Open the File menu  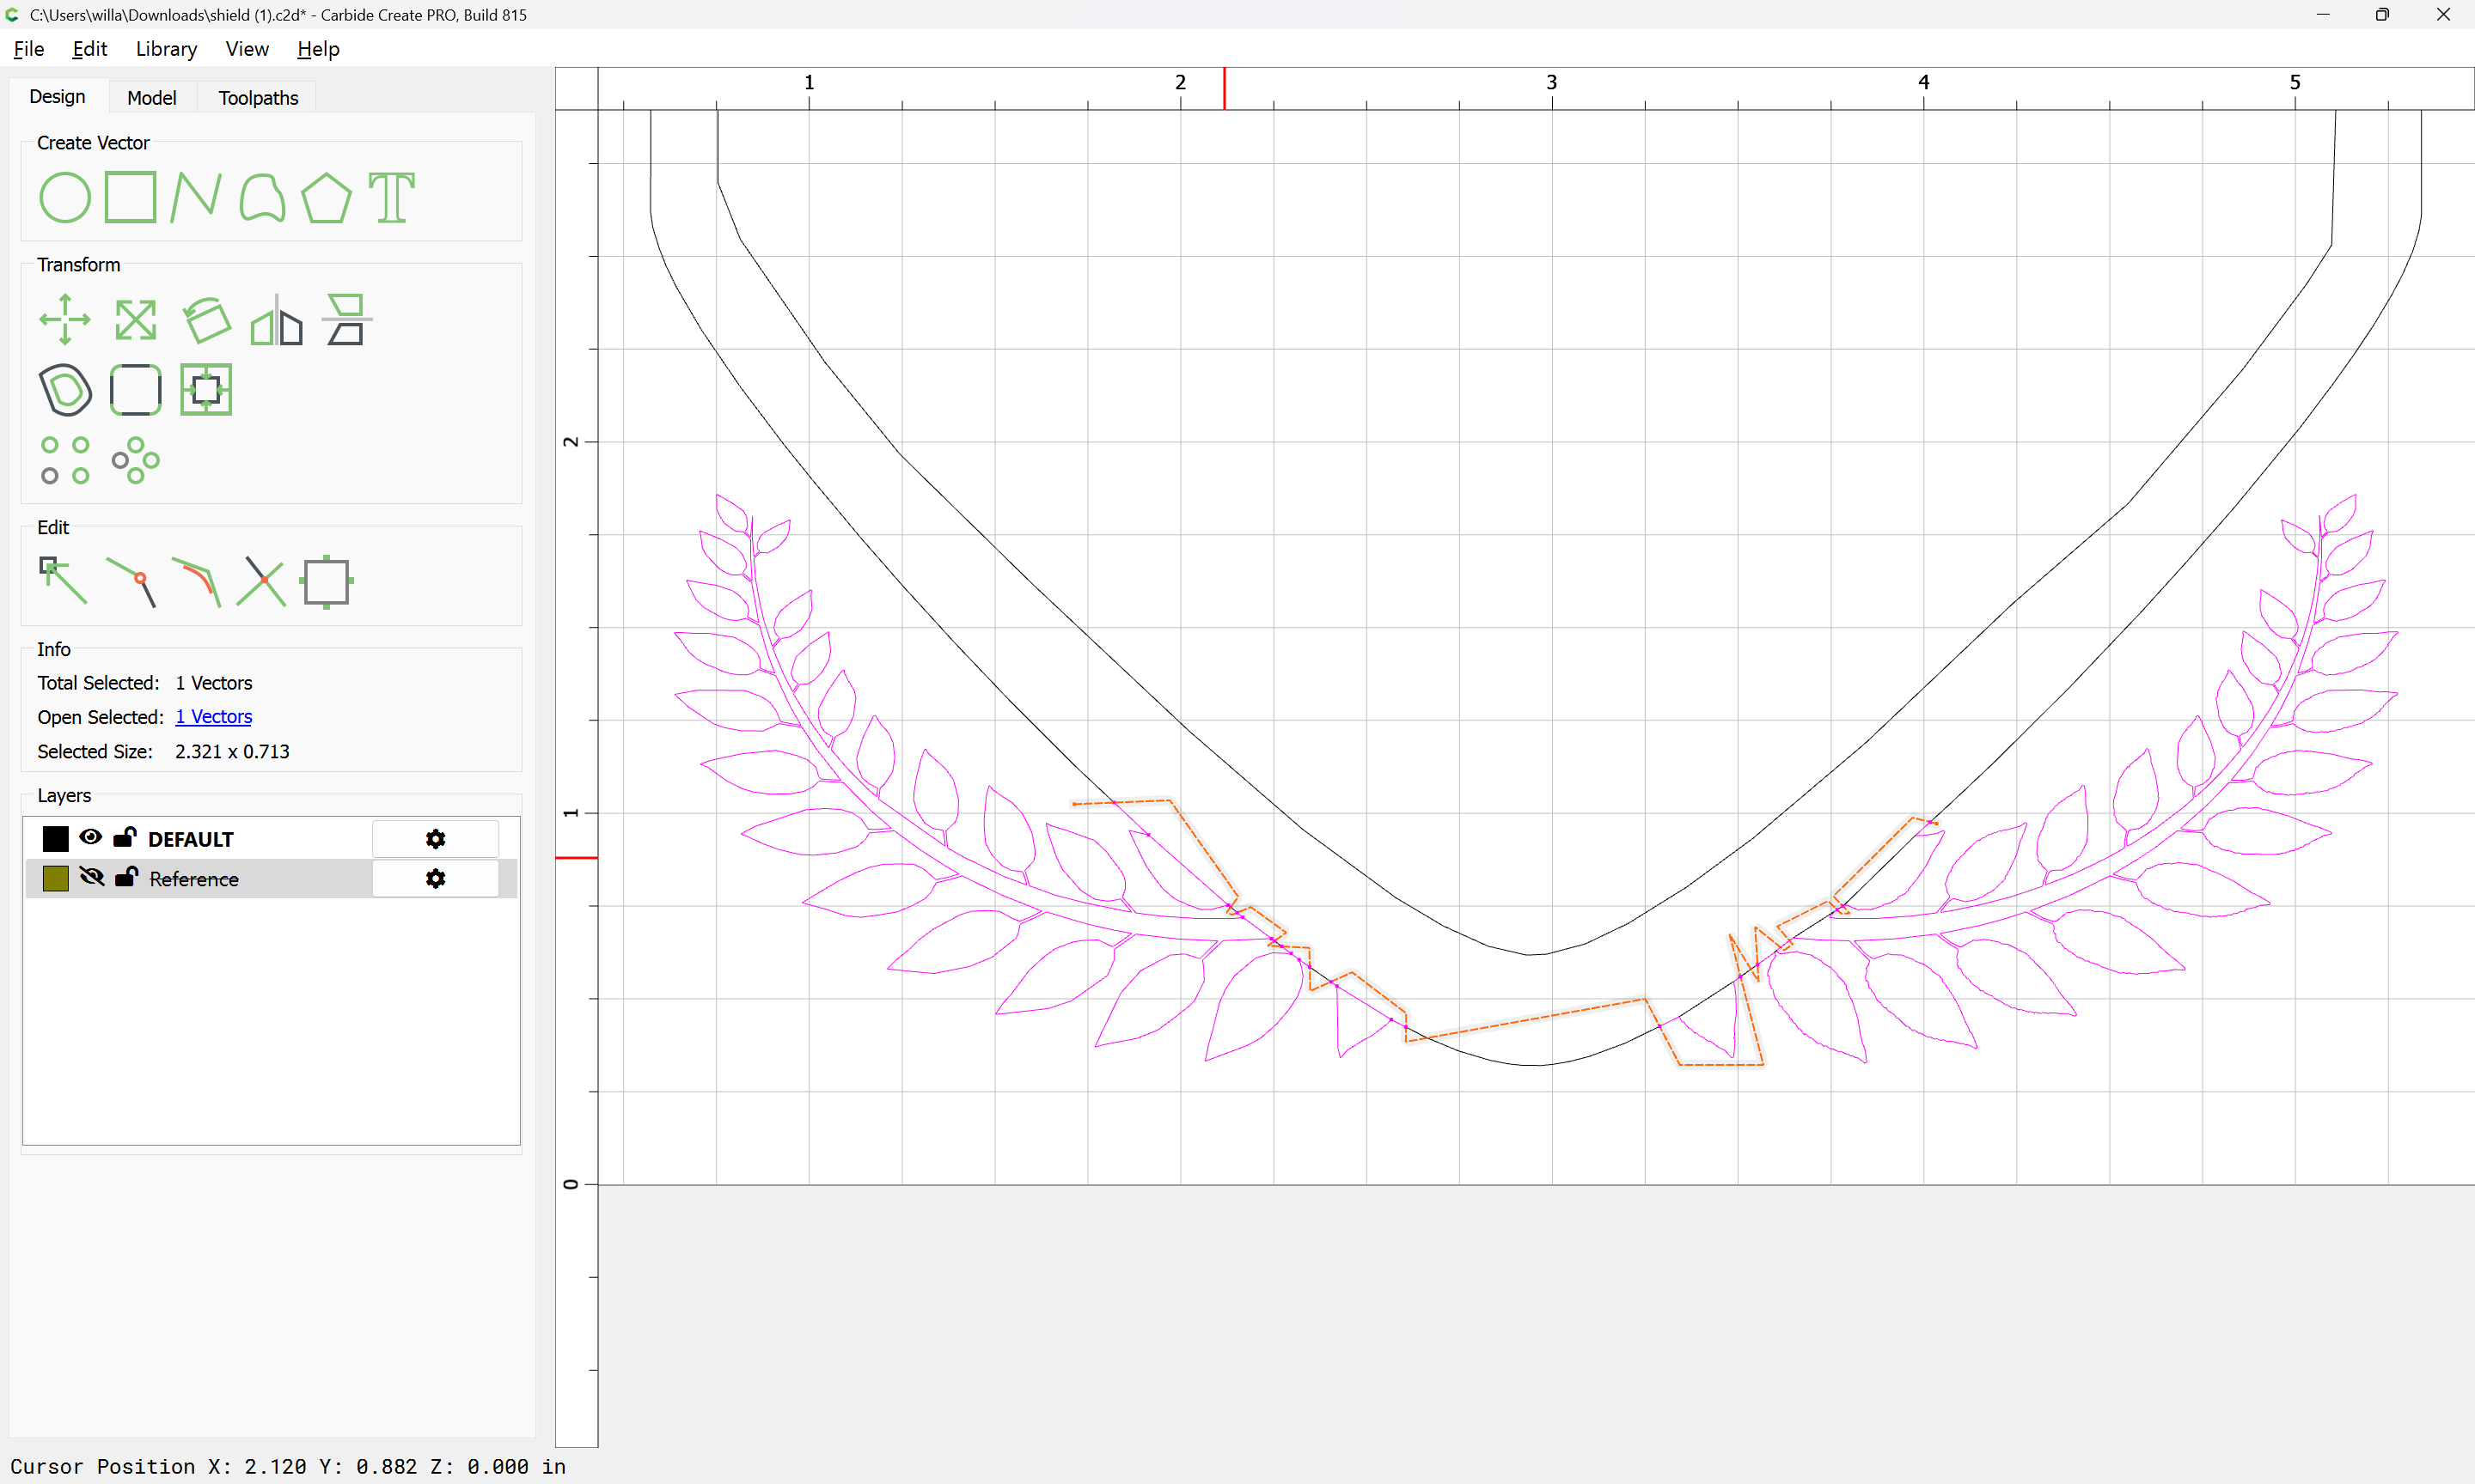[x=28, y=48]
